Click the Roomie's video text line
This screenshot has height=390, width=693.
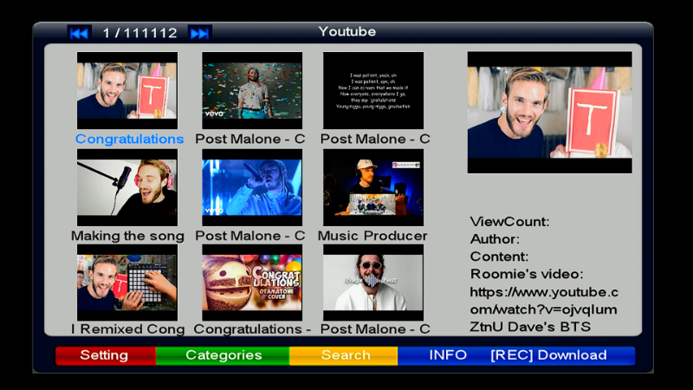527,274
